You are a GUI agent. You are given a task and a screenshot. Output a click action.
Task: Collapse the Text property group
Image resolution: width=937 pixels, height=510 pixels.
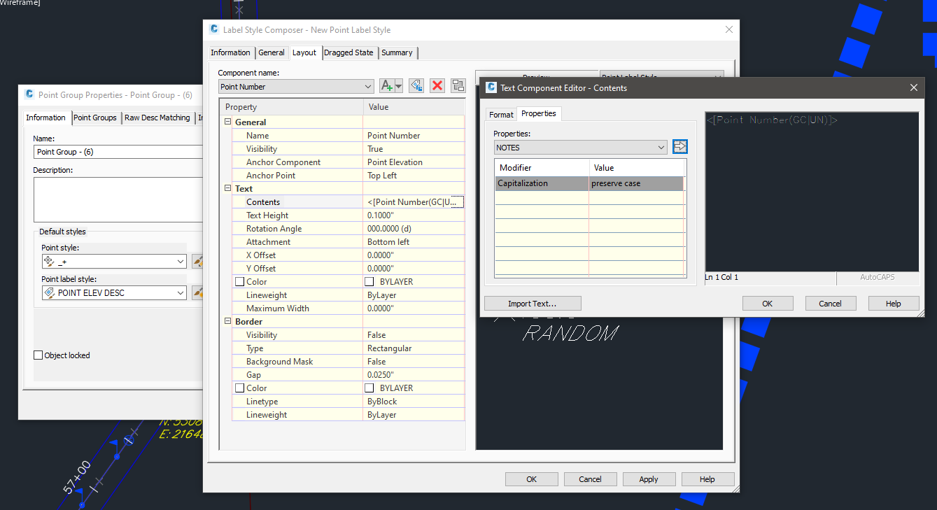[x=227, y=189]
